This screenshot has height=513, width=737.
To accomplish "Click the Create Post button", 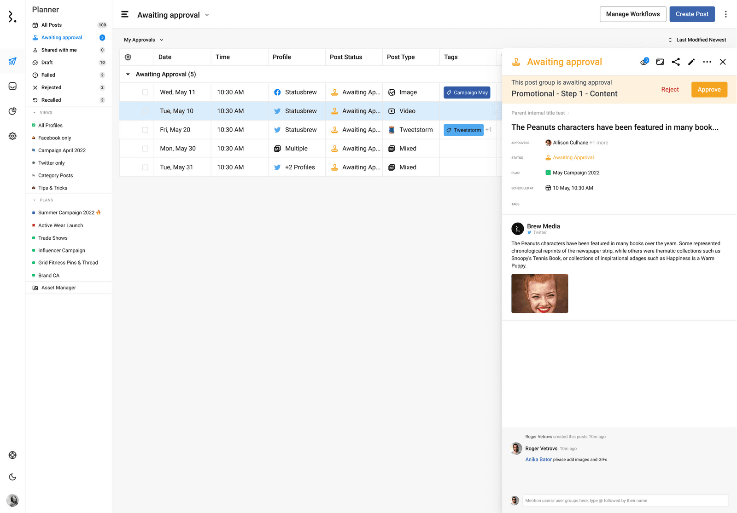I will pos(692,14).
